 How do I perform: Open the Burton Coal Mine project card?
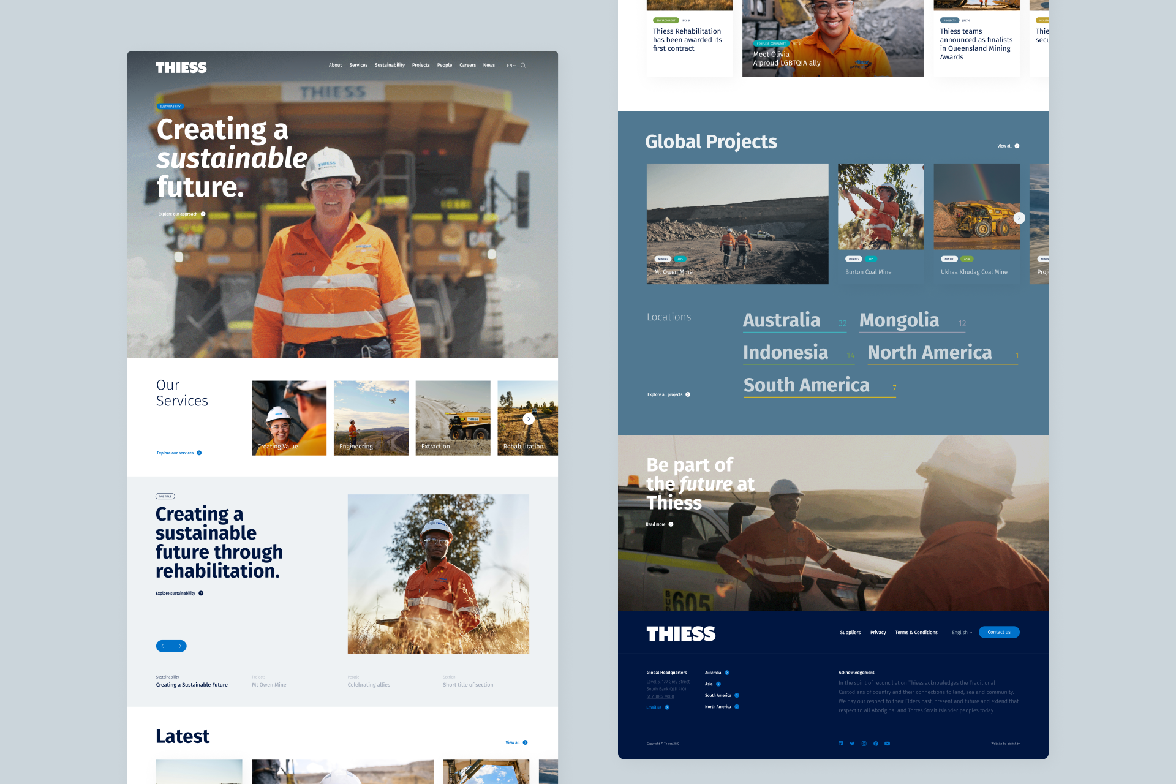881,224
